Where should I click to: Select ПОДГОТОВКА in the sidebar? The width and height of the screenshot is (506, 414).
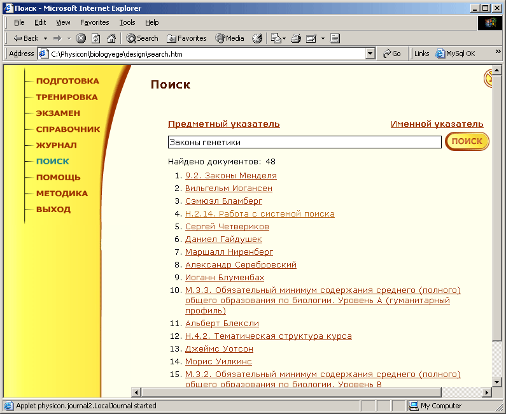(67, 81)
